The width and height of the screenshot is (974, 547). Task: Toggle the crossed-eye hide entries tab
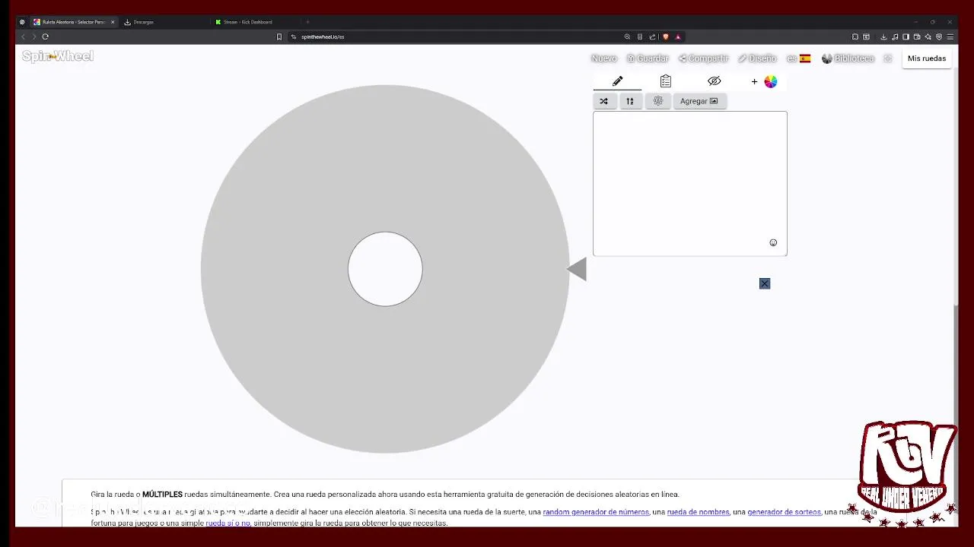point(714,81)
